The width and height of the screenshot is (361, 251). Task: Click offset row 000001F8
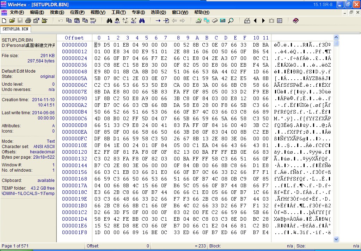(75, 232)
